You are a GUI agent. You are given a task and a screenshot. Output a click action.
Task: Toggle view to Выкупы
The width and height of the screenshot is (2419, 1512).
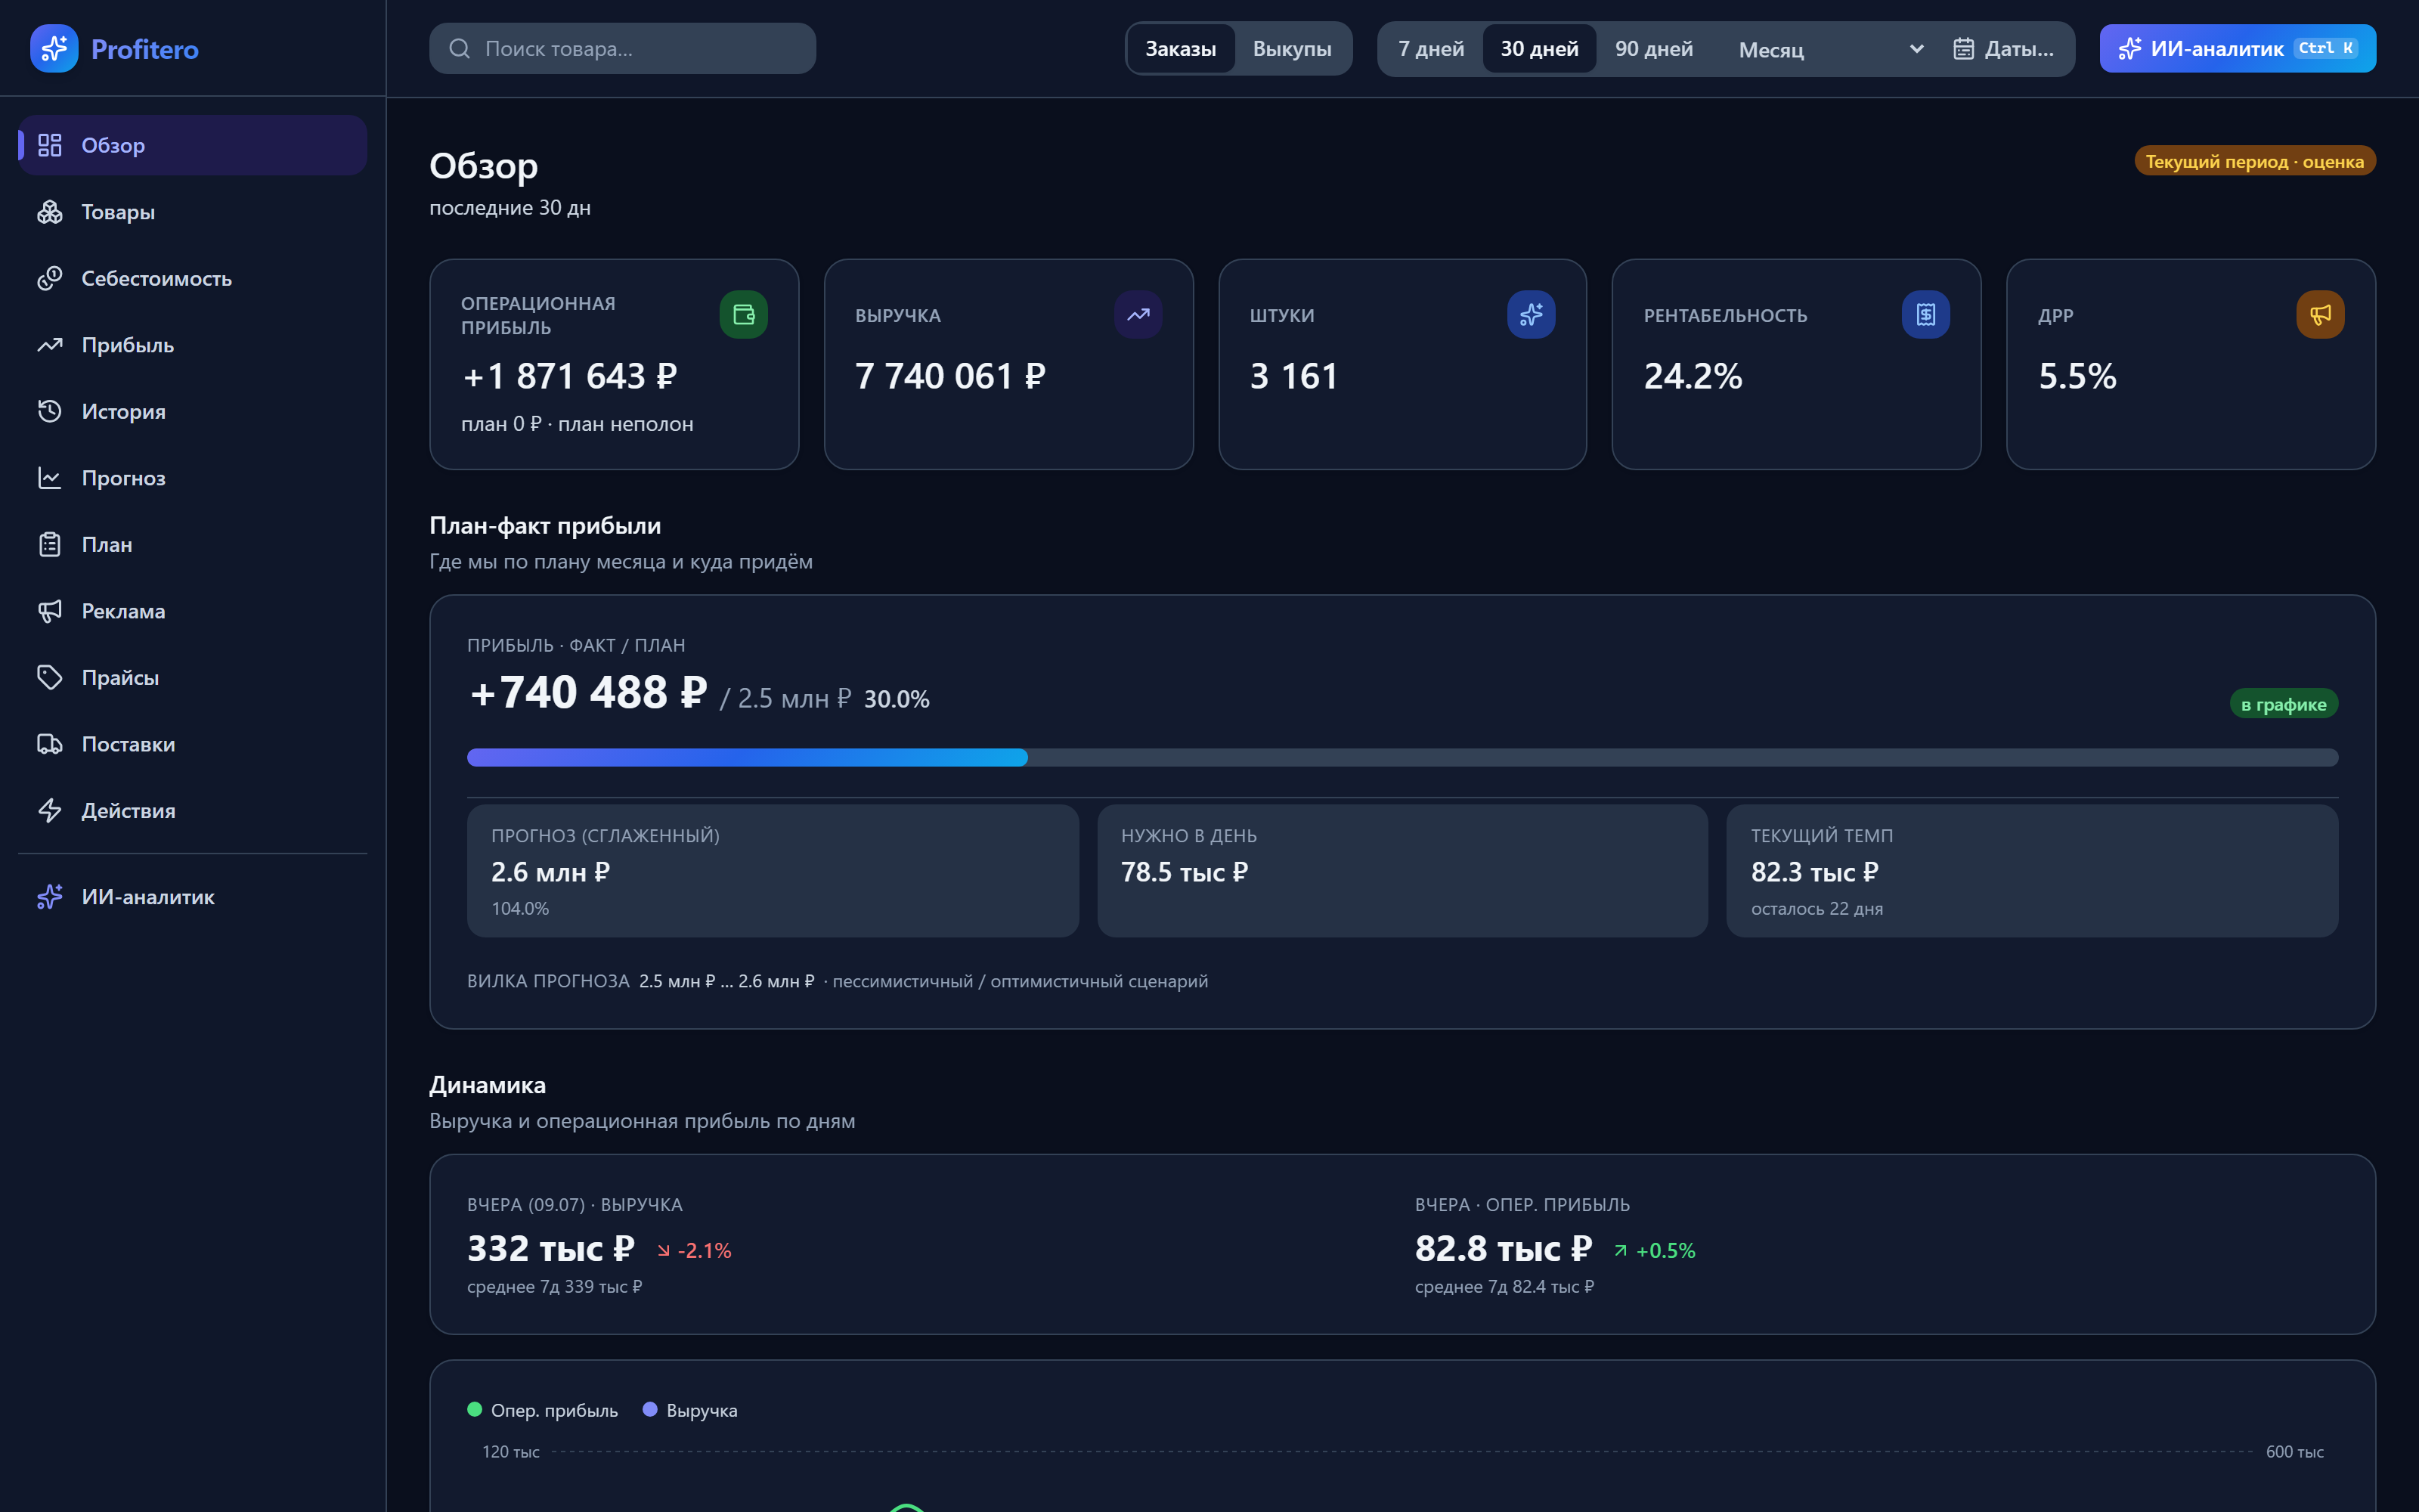1291,49
